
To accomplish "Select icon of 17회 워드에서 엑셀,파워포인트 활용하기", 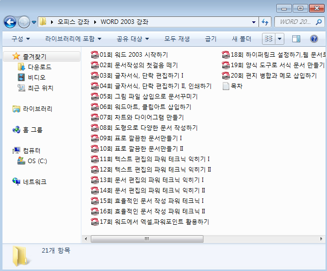I will point(95,222).
